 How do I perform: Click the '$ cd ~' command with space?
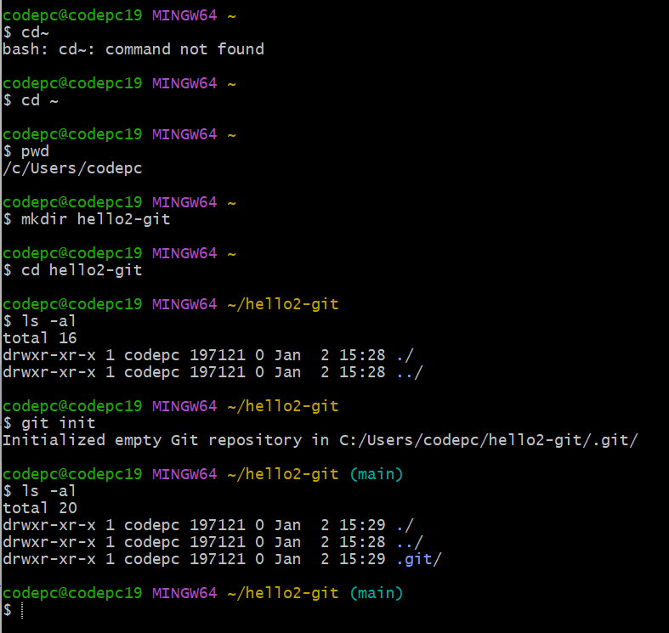31,100
